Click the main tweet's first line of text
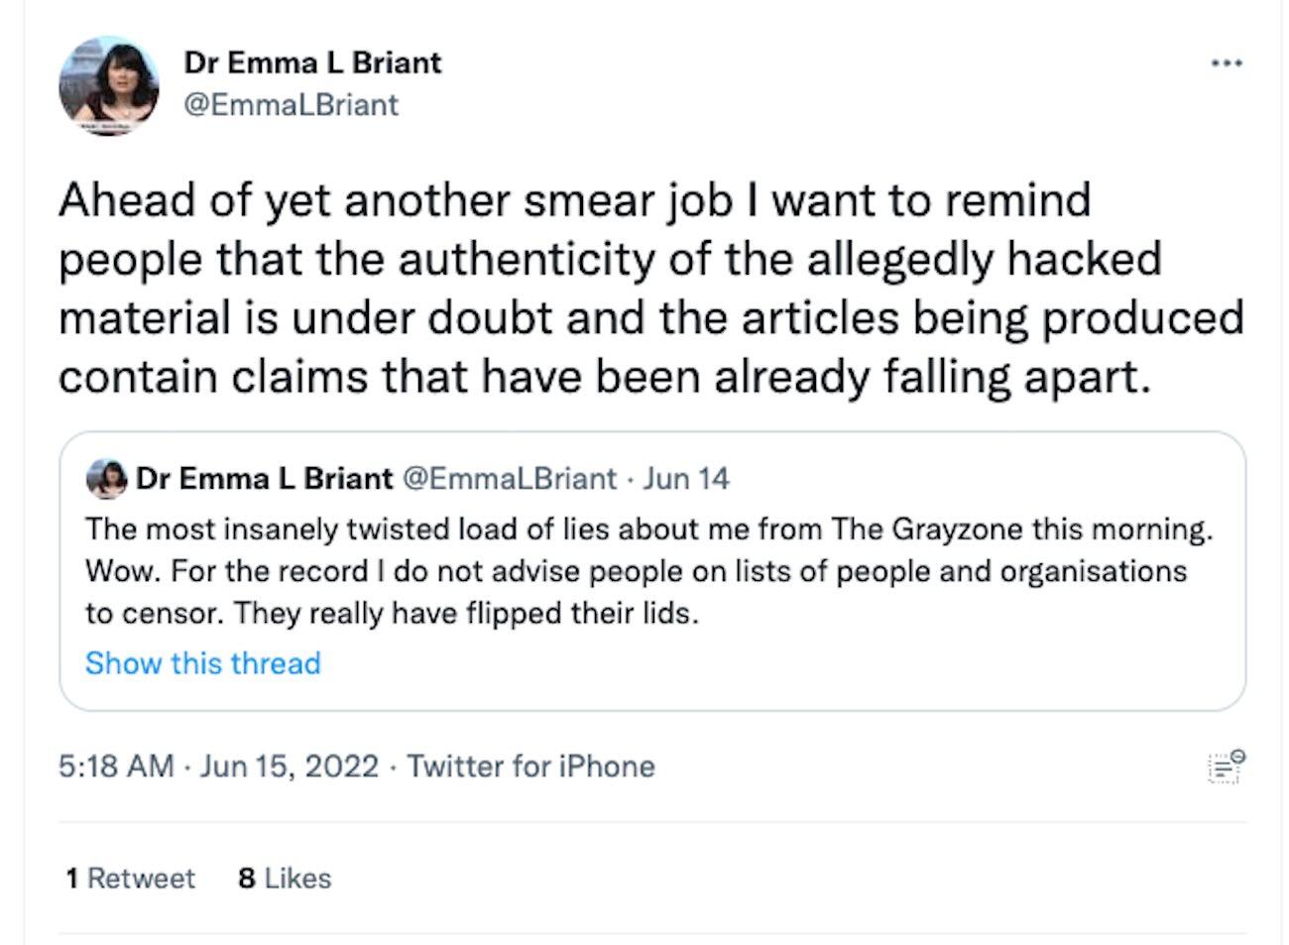Image resolution: width=1289 pixels, height=945 pixels. (x=575, y=201)
